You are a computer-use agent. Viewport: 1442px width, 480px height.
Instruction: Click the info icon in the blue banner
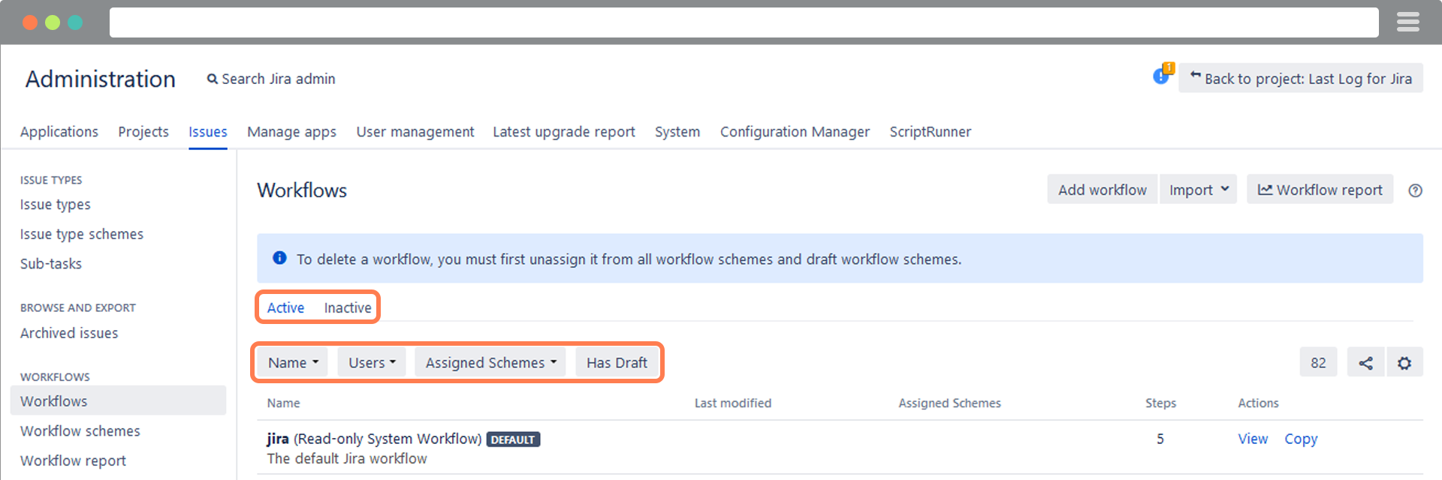279,258
